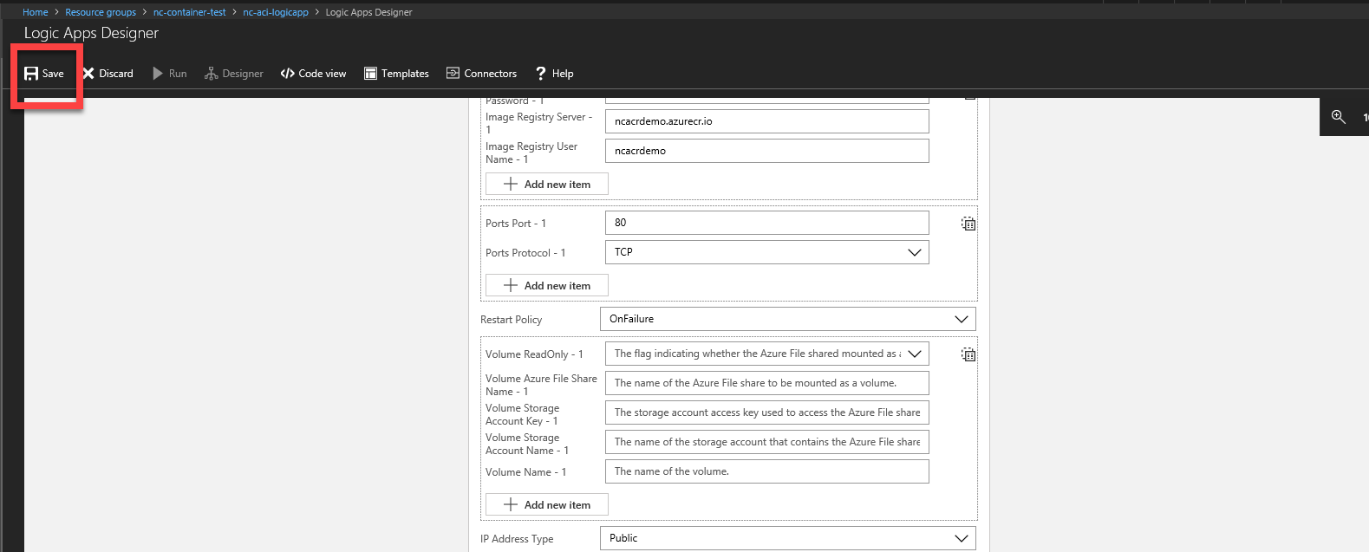This screenshot has height=552, width=1369.
Task: Open Connectors
Action: click(x=481, y=74)
